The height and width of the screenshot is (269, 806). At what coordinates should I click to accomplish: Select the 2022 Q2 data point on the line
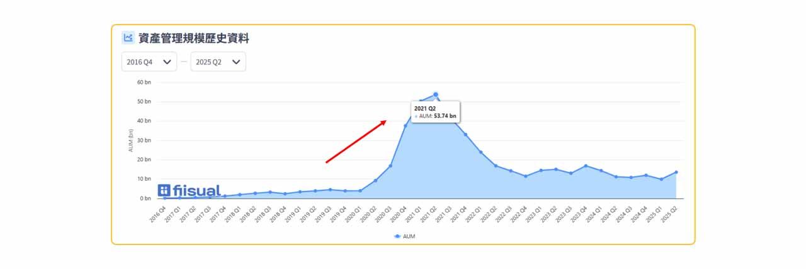point(496,166)
